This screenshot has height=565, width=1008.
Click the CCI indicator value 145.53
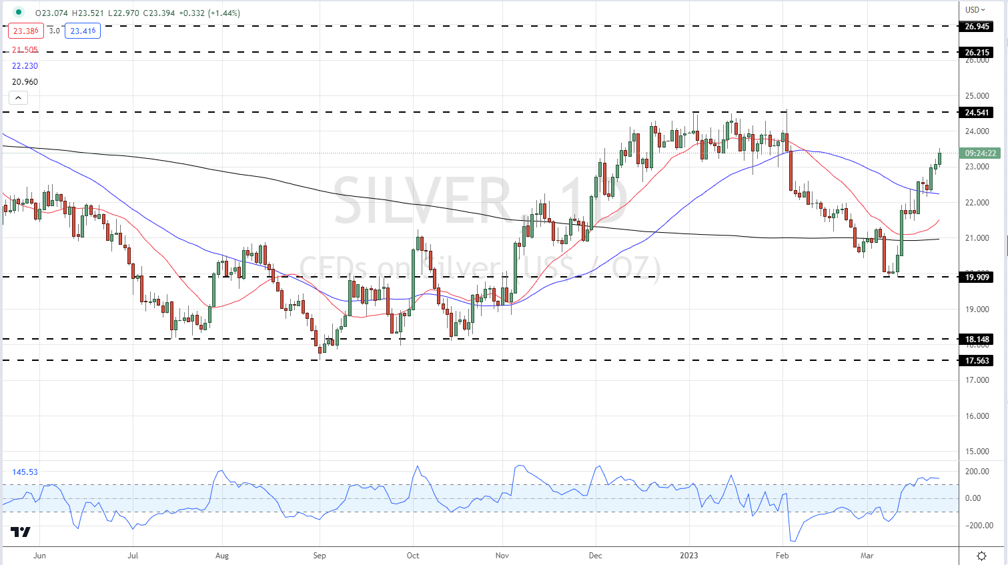[25, 472]
